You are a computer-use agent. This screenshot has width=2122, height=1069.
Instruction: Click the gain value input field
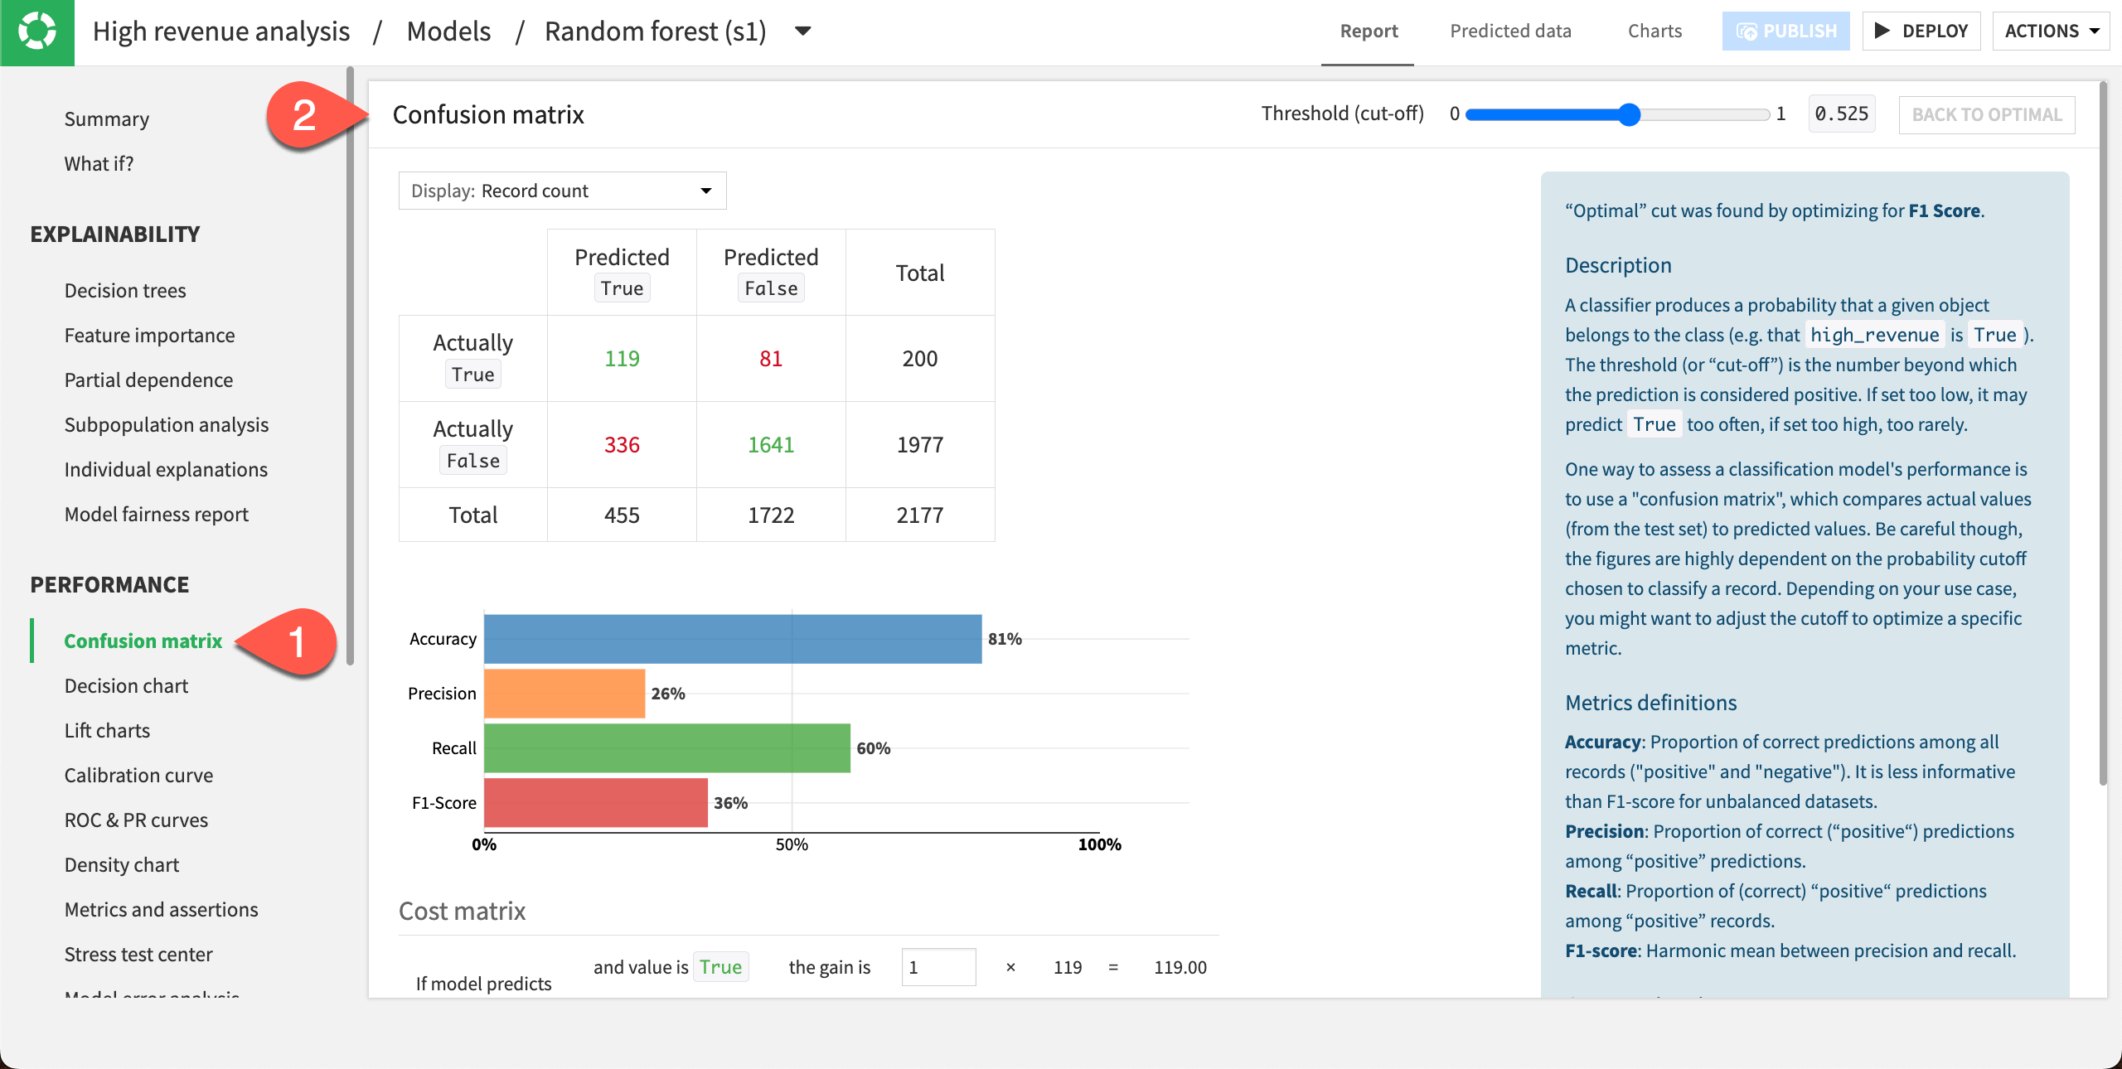[x=937, y=967]
